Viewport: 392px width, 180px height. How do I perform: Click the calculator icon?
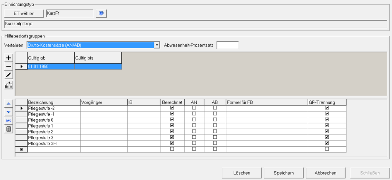pos(8,129)
